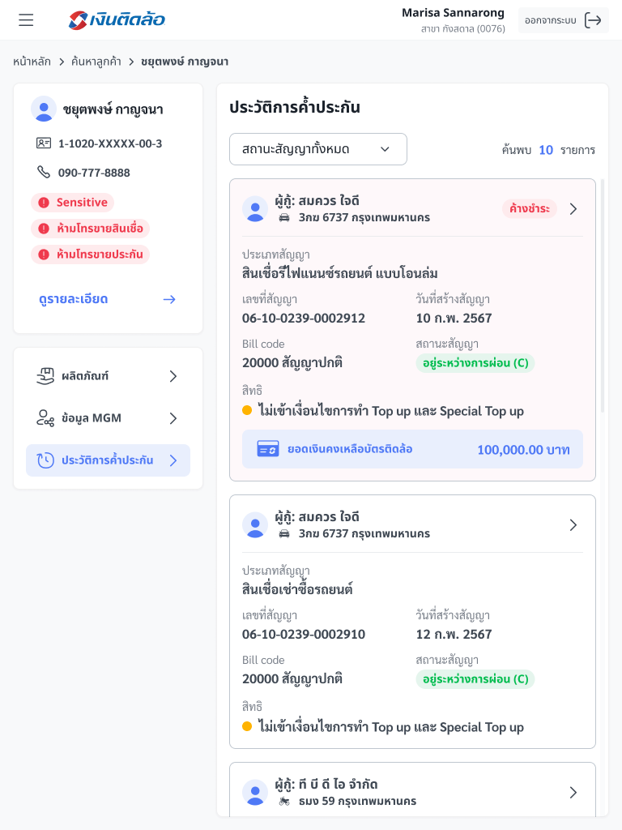Click the history clock icon in sidebar

pyautogui.click(x=45, y=460)
